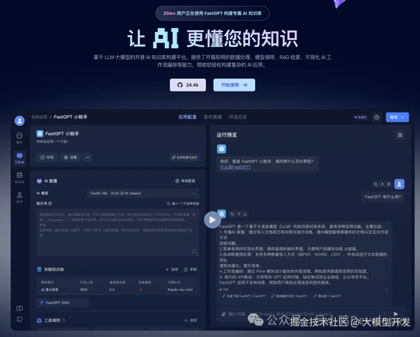Open 账号 account in the sidebar
The width and height of the screenshot is (420, 337).
pyautogui.click(x=19, y=198)
